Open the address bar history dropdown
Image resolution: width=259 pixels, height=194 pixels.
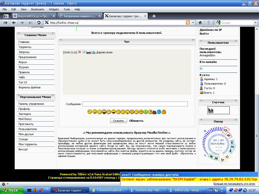click(x=193, y=23)
